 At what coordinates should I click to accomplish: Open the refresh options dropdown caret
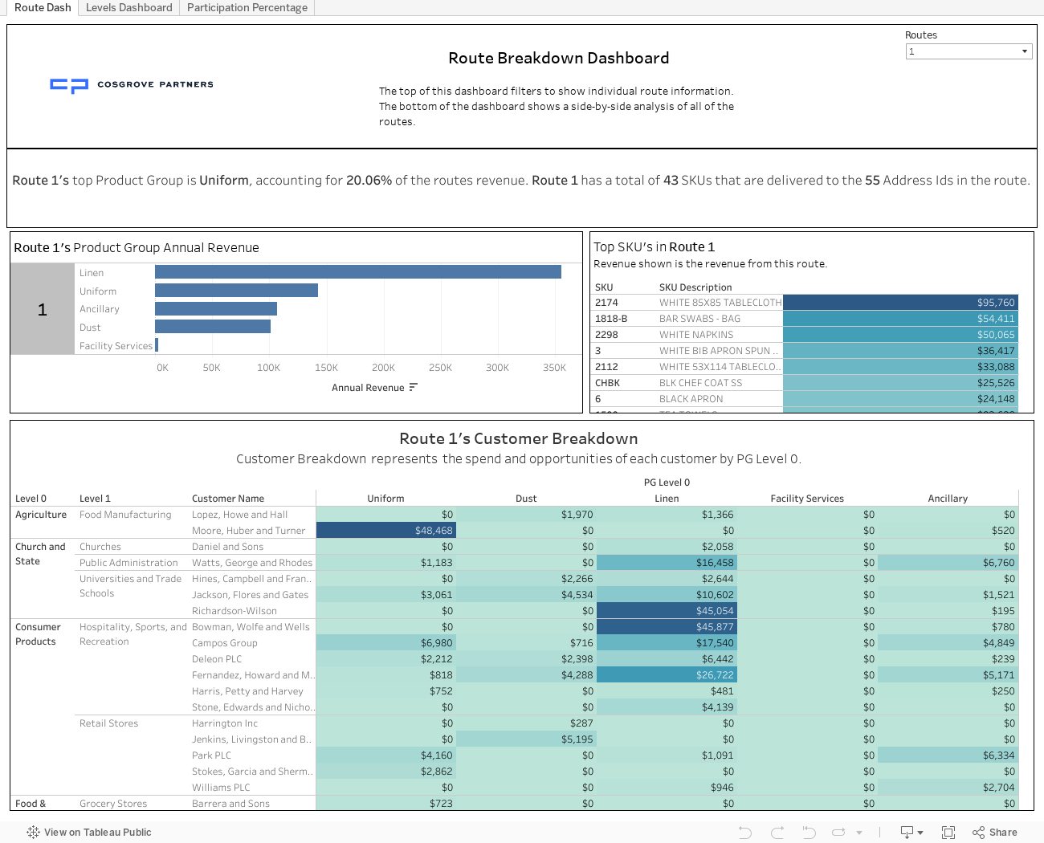tap(859, 833)
